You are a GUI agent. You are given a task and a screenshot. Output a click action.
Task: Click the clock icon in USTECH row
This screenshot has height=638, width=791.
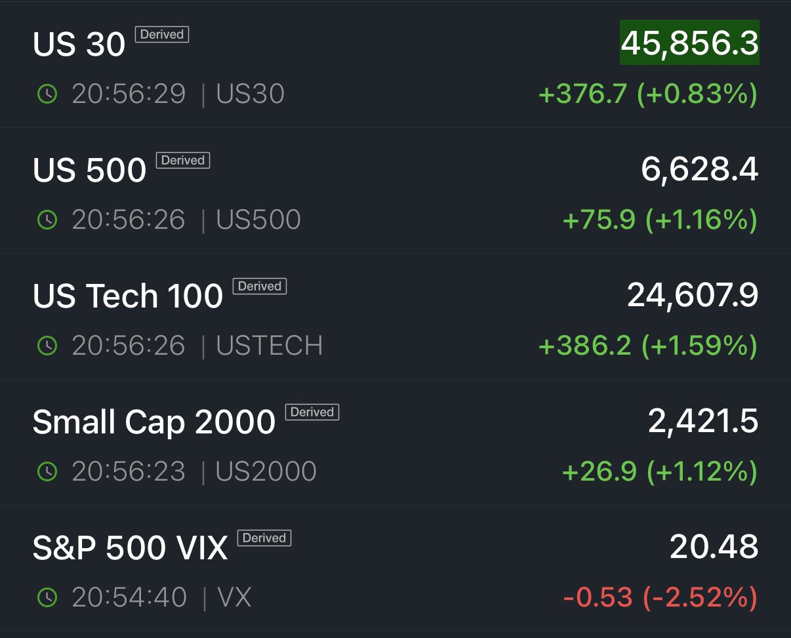pos(47,346)
